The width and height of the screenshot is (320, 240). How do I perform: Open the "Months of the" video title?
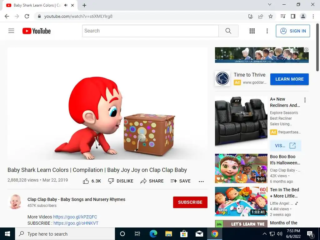click(284, 223)
